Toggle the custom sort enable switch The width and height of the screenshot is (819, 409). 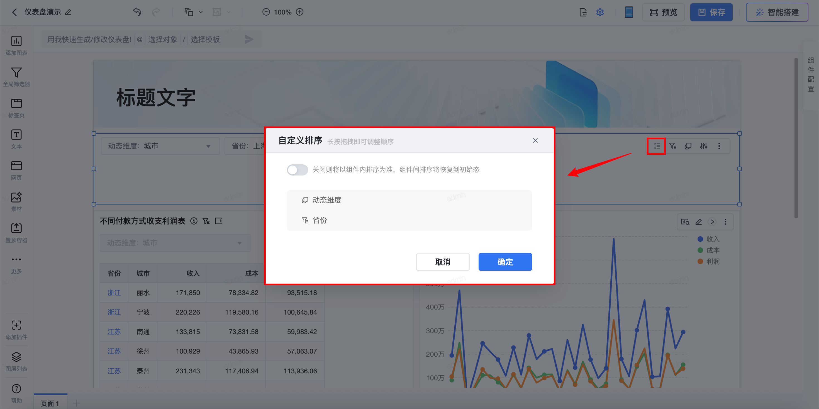(x=297, y=169)
